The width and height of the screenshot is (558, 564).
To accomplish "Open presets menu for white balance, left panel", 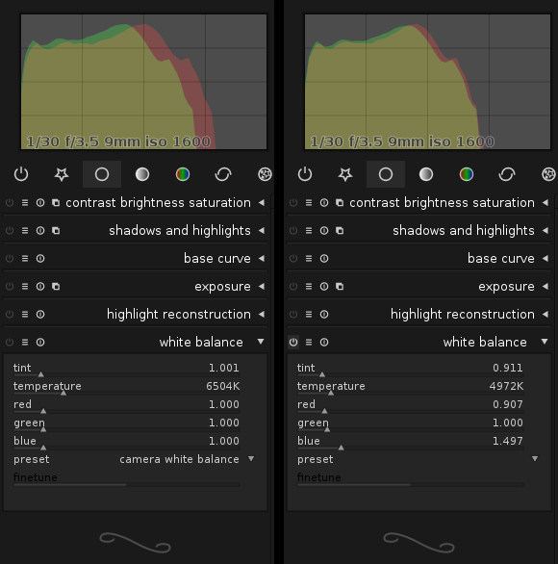I will 25,342.
